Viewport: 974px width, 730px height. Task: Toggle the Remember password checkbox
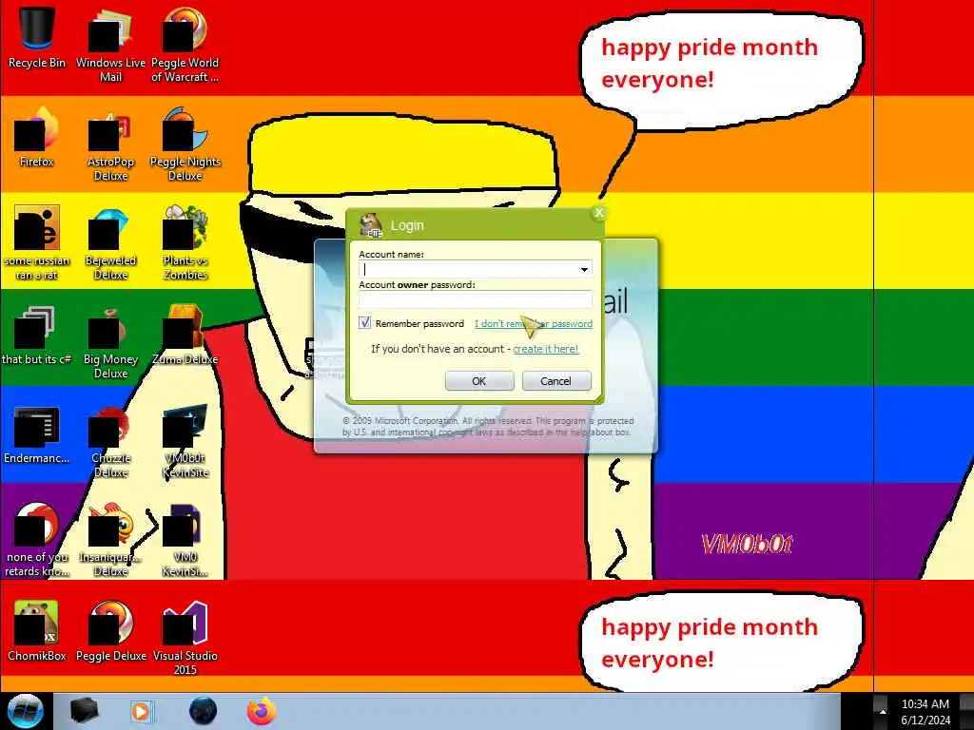click(364, 323)
